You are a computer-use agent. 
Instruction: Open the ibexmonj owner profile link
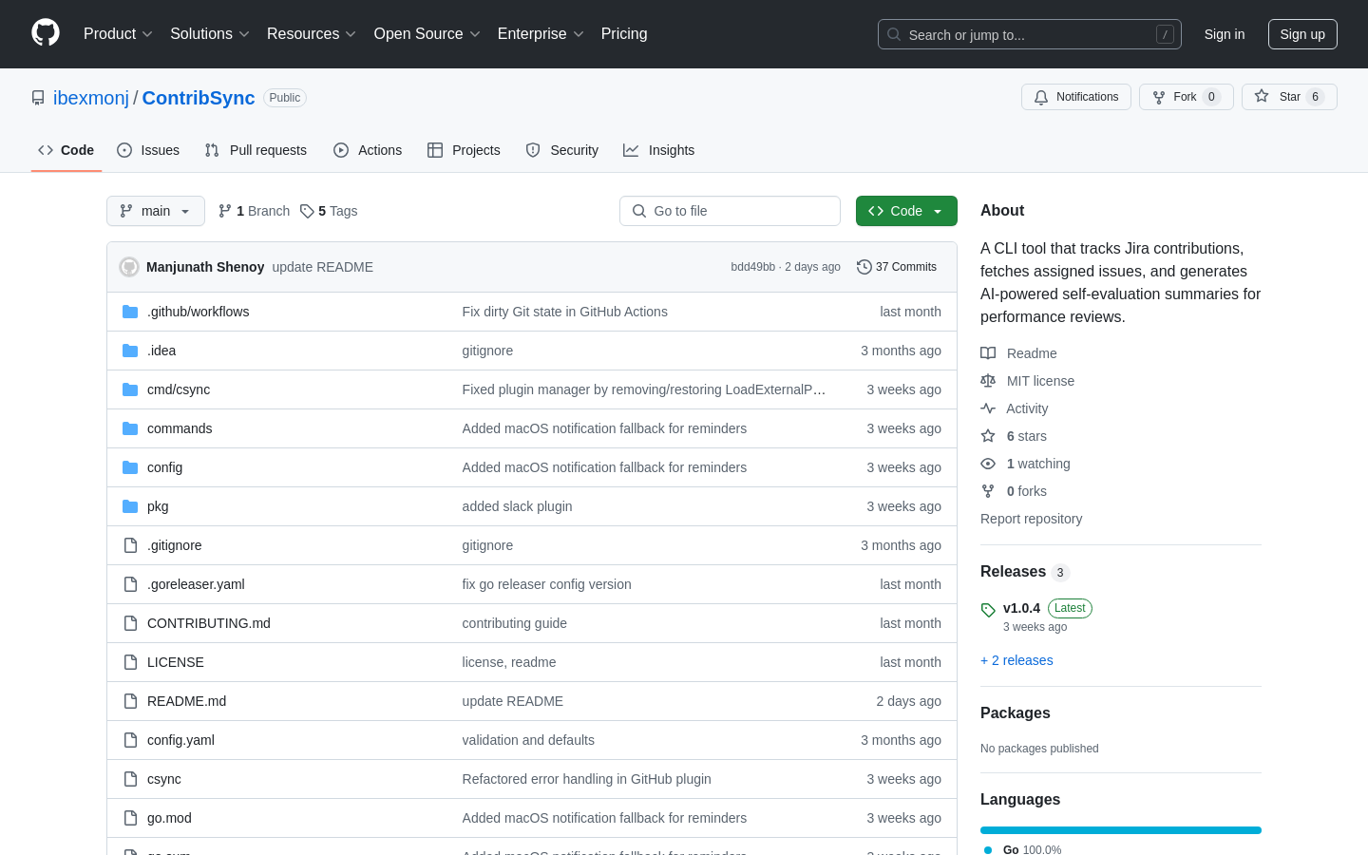point(91,98)
